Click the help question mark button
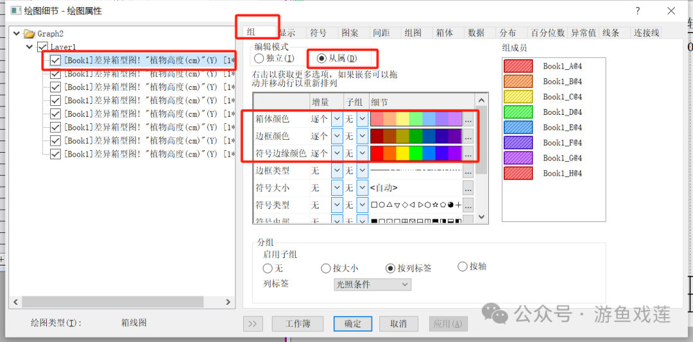This screenshot has height=342, width=693. 638,10
